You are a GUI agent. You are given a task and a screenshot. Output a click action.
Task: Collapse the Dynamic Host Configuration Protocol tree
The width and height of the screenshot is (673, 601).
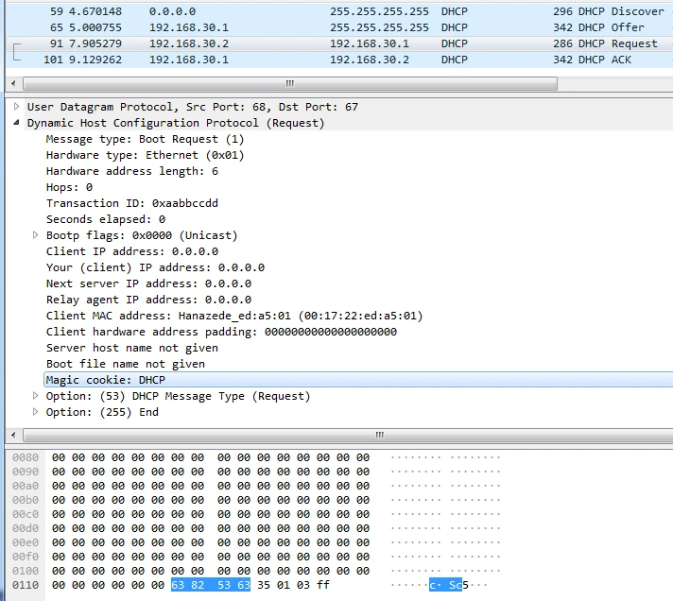coord(17,123)
